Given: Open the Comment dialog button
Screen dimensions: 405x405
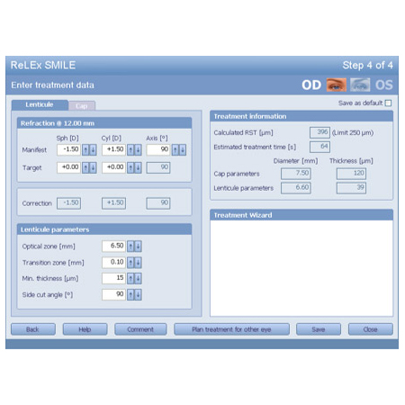Looking at the screenshot, I should point(140,329).
